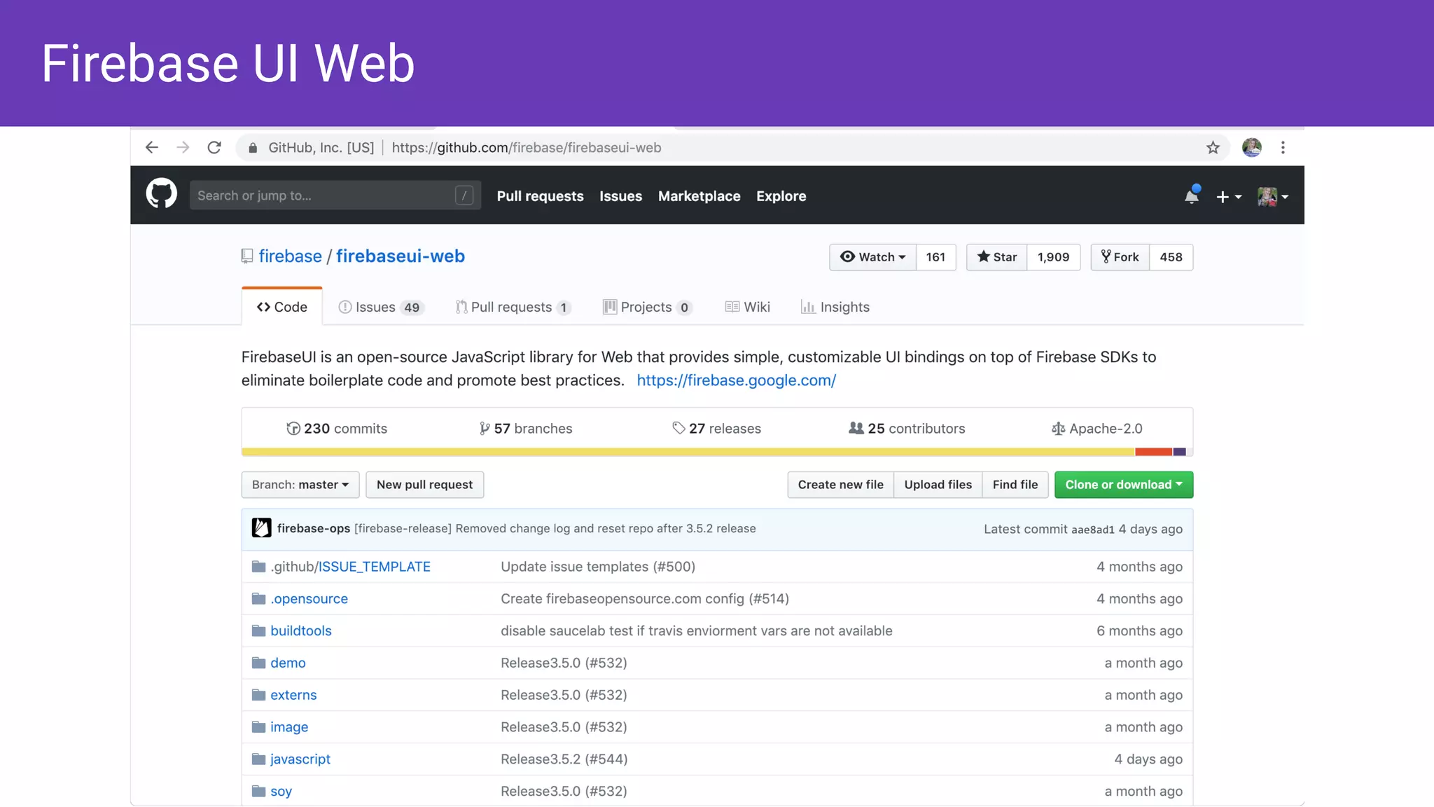Screen dimensions: 1434x807
Task: Open the firebaseui-web repository name link
Action: (x=400, y=256)
